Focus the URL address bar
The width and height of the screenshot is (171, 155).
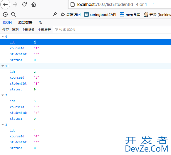[x=120, y=4]
